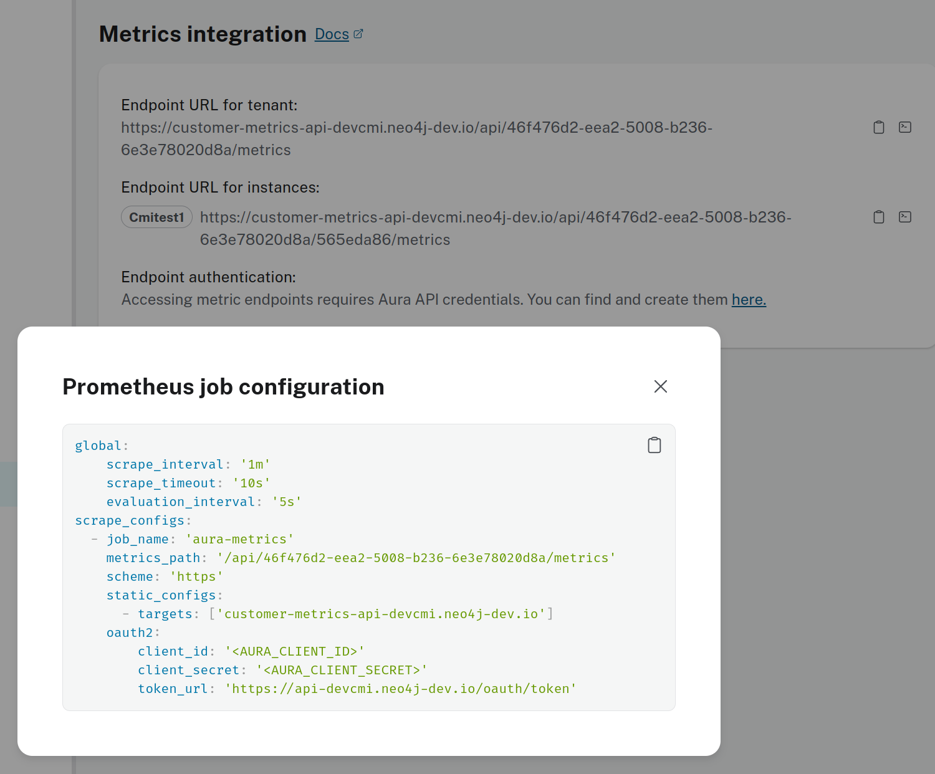Copy the Prometheus job configuration code
This screenshot has width=935, height=774.
tap(654, 445)
